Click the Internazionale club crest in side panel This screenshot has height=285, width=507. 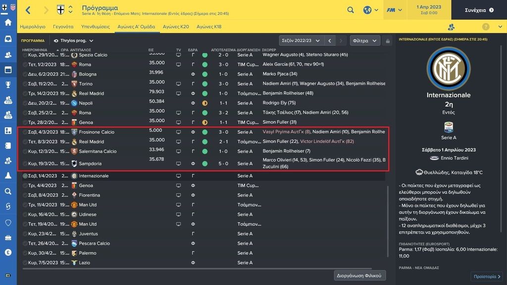[449, 68]
